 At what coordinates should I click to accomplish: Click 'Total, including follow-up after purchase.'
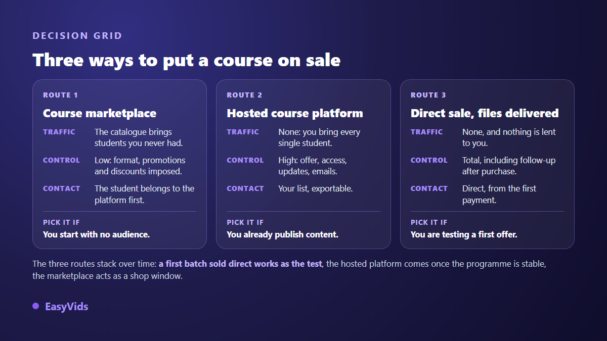tap(509, 166)
